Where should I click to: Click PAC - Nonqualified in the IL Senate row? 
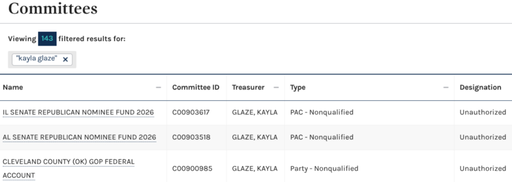[x=321, y=112]
